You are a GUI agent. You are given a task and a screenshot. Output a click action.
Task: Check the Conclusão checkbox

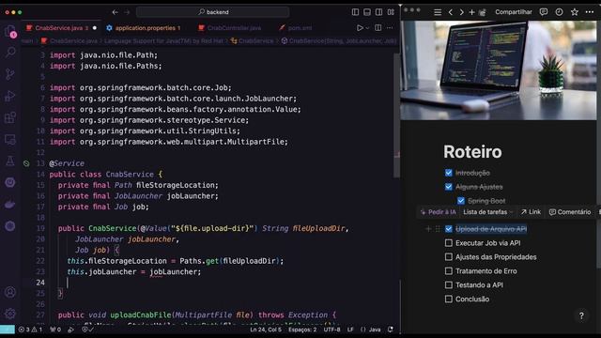(x=449, y=299)
